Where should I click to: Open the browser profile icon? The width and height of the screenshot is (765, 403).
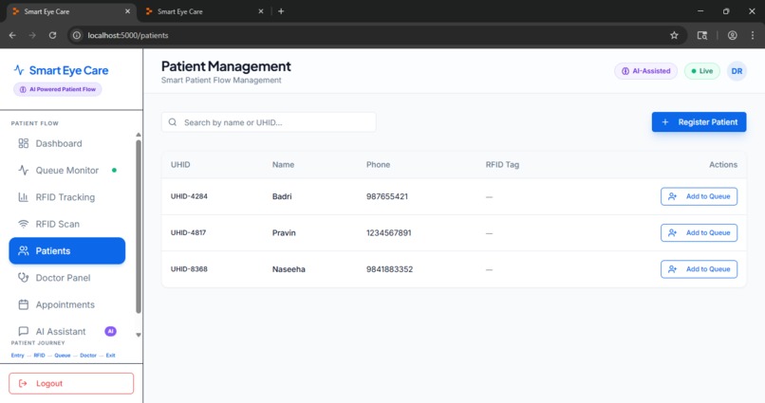click(733, 35)
